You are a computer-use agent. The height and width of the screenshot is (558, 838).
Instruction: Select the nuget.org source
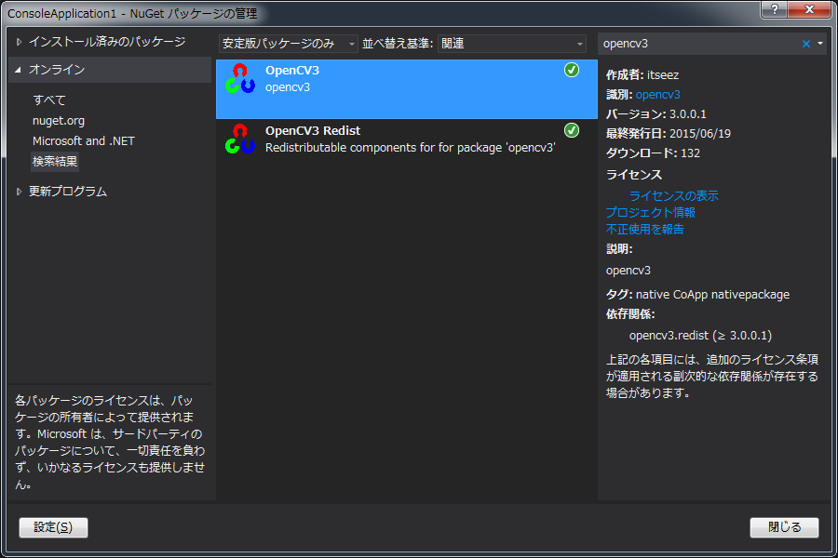coord(59,121)
